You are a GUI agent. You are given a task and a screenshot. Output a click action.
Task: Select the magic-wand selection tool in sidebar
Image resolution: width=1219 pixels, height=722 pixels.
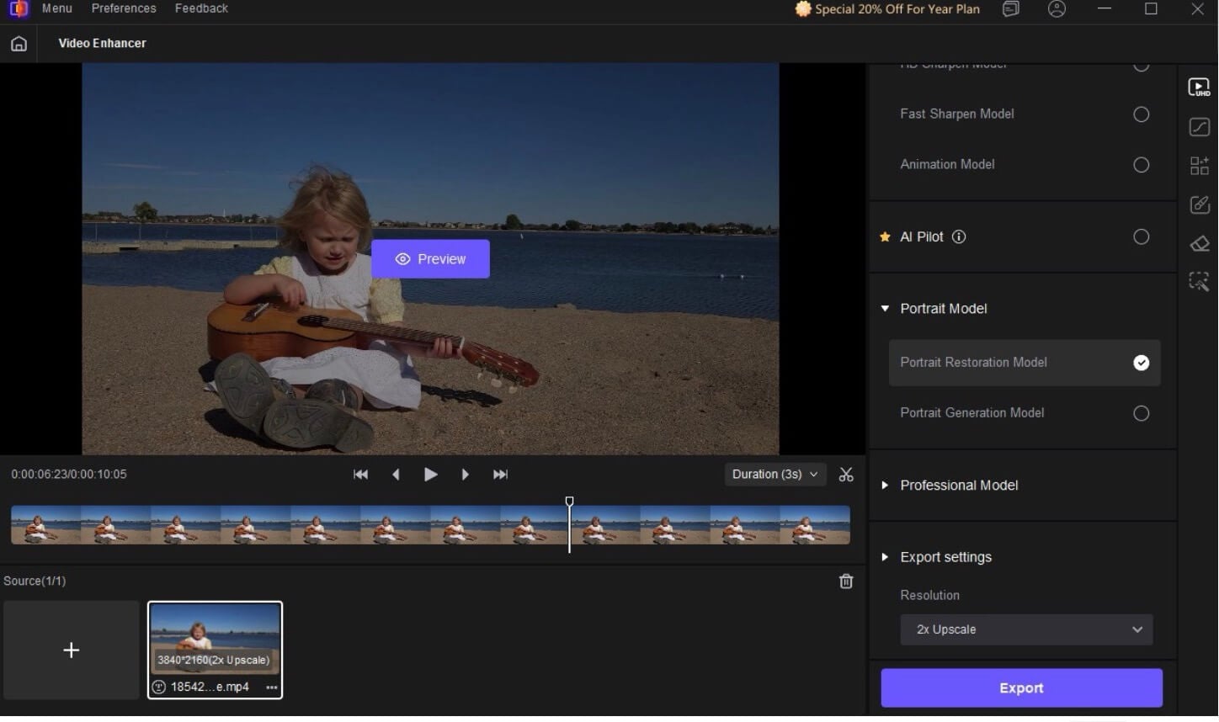pos(1199,281)
